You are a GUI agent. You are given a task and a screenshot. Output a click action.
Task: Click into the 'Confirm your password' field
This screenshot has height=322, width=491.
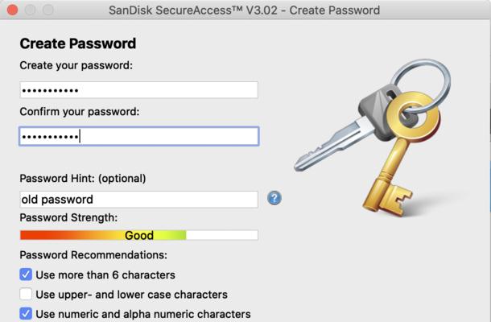[x=138, y=136]
